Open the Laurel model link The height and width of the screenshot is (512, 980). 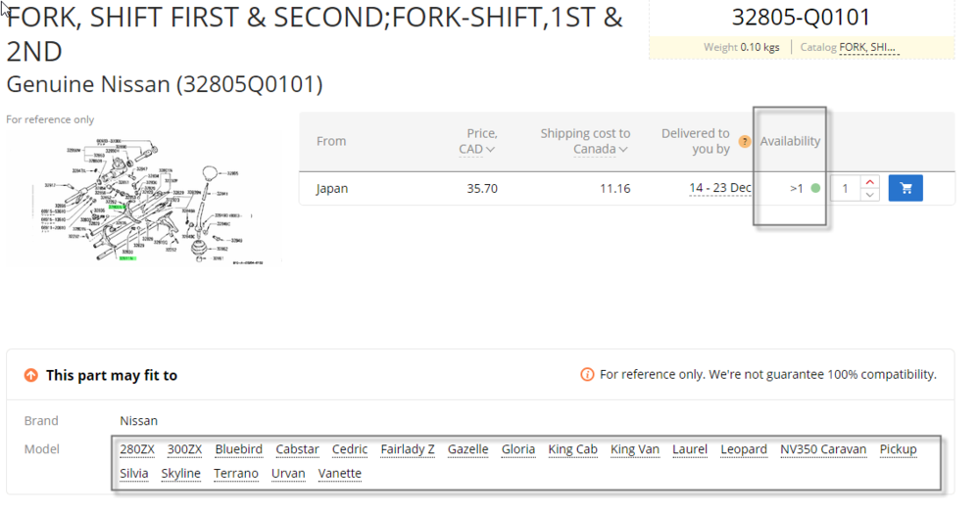pos(690,449)
